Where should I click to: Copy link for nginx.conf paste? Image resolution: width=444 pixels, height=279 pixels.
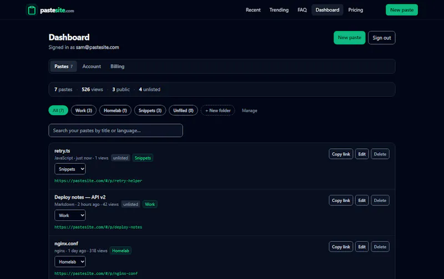[341, 246]
